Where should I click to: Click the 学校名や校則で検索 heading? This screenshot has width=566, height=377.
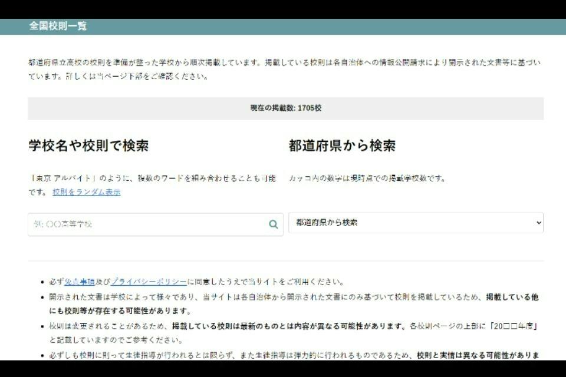pos(88,146)
